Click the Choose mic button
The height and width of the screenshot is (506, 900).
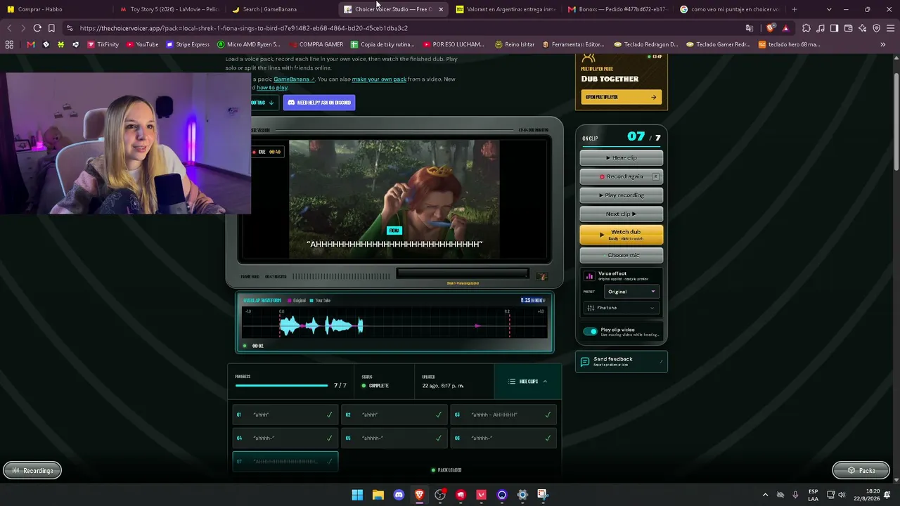(x=622, y=255)
